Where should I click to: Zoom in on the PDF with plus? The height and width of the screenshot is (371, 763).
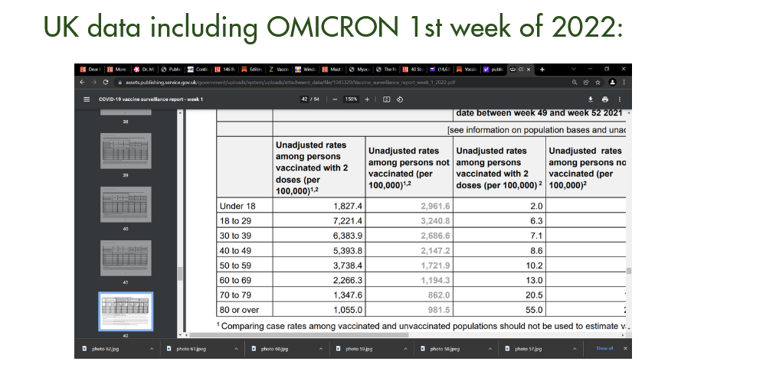[x=367, y=99]
